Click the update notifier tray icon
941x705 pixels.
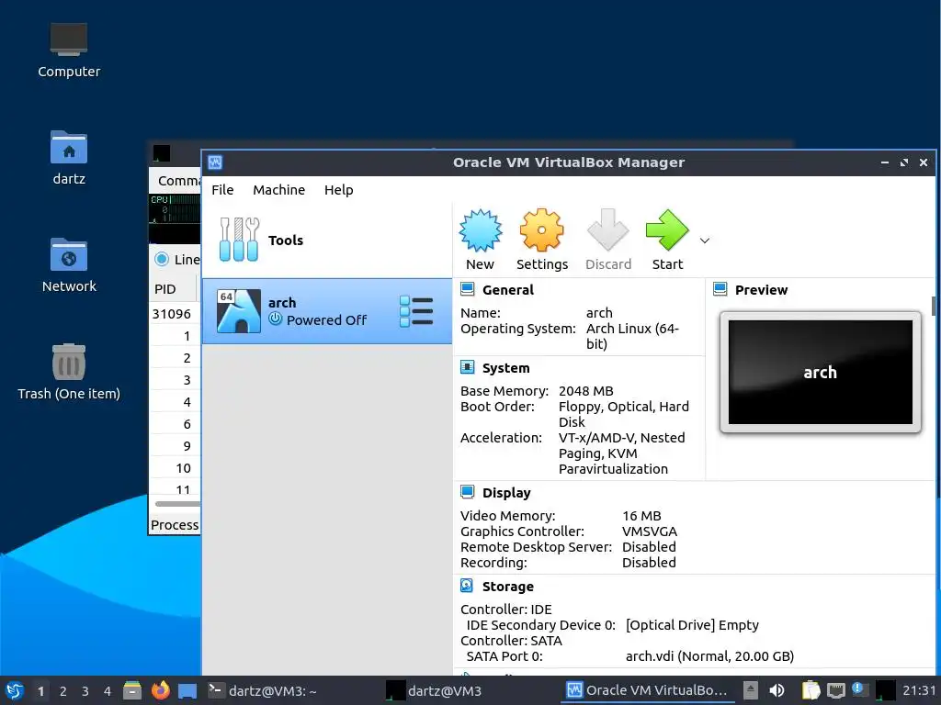pos(860,689)
